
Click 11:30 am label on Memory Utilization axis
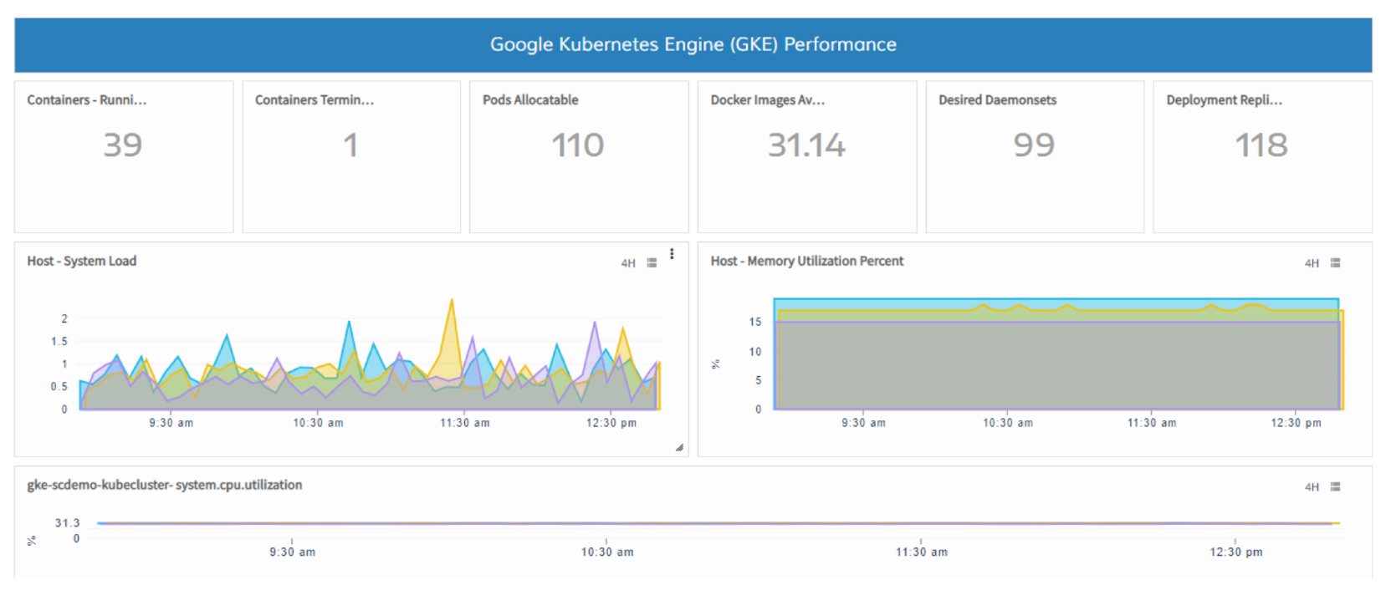coord(1152,423)
